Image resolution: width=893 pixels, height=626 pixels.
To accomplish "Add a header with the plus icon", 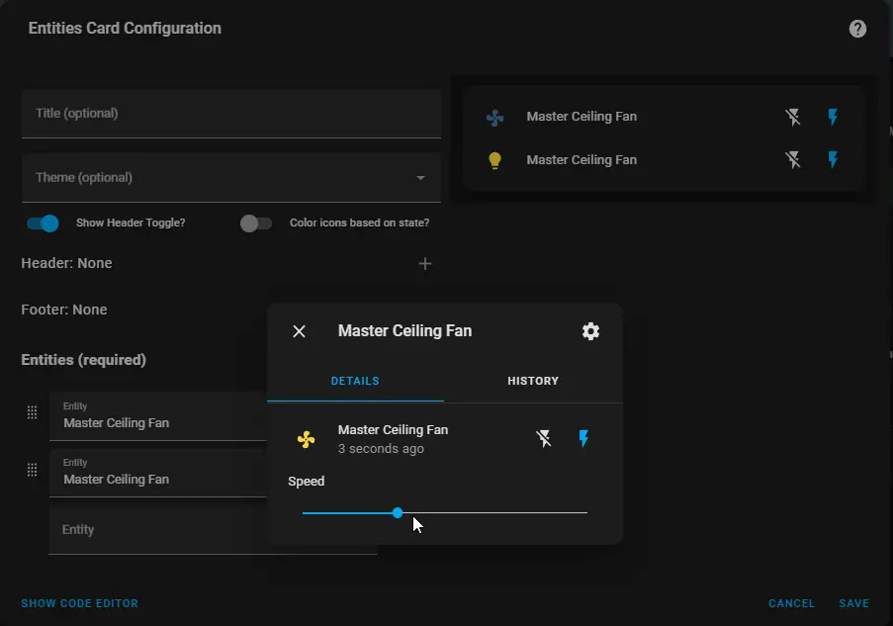I will pos(425,264).
